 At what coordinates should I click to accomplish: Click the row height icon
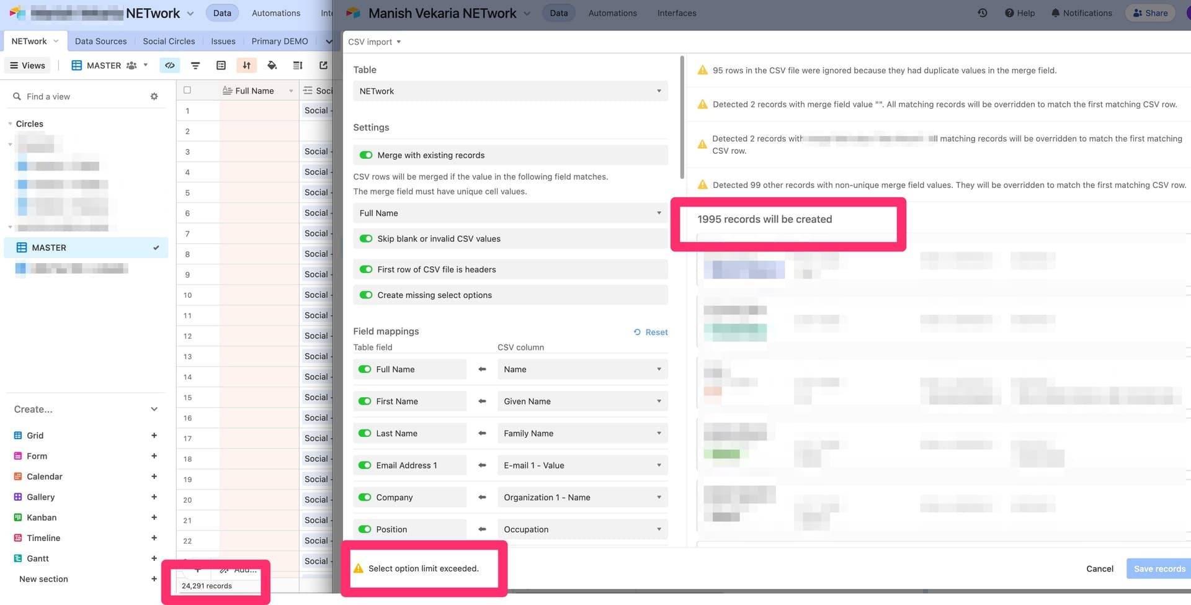tap(298, 65)
